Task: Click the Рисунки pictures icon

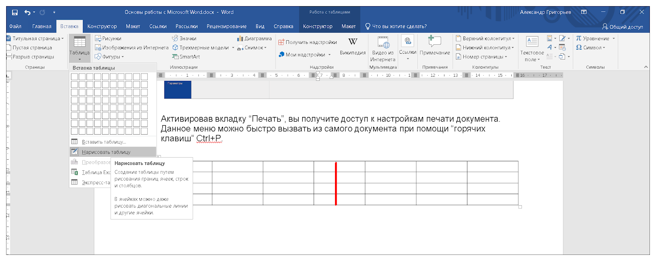Action: 98,39
